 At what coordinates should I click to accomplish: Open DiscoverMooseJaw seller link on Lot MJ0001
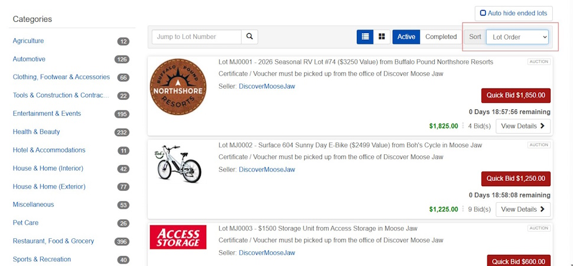coord(267,86)
